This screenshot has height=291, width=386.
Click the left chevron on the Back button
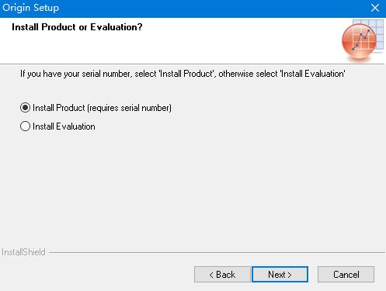tap(211, 275)
